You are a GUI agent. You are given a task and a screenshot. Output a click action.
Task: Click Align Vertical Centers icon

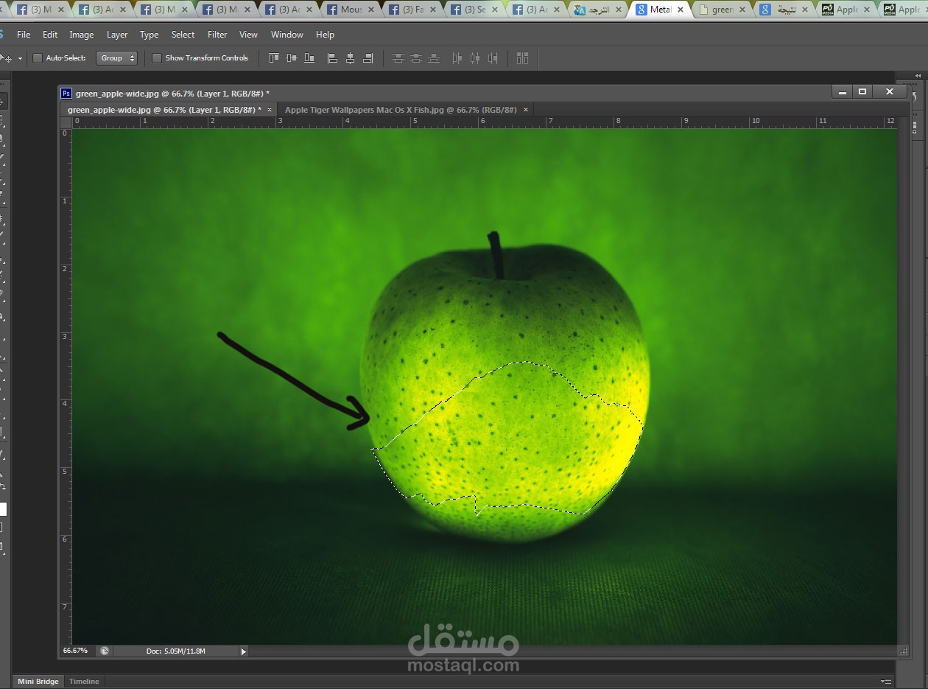[292, 58]
